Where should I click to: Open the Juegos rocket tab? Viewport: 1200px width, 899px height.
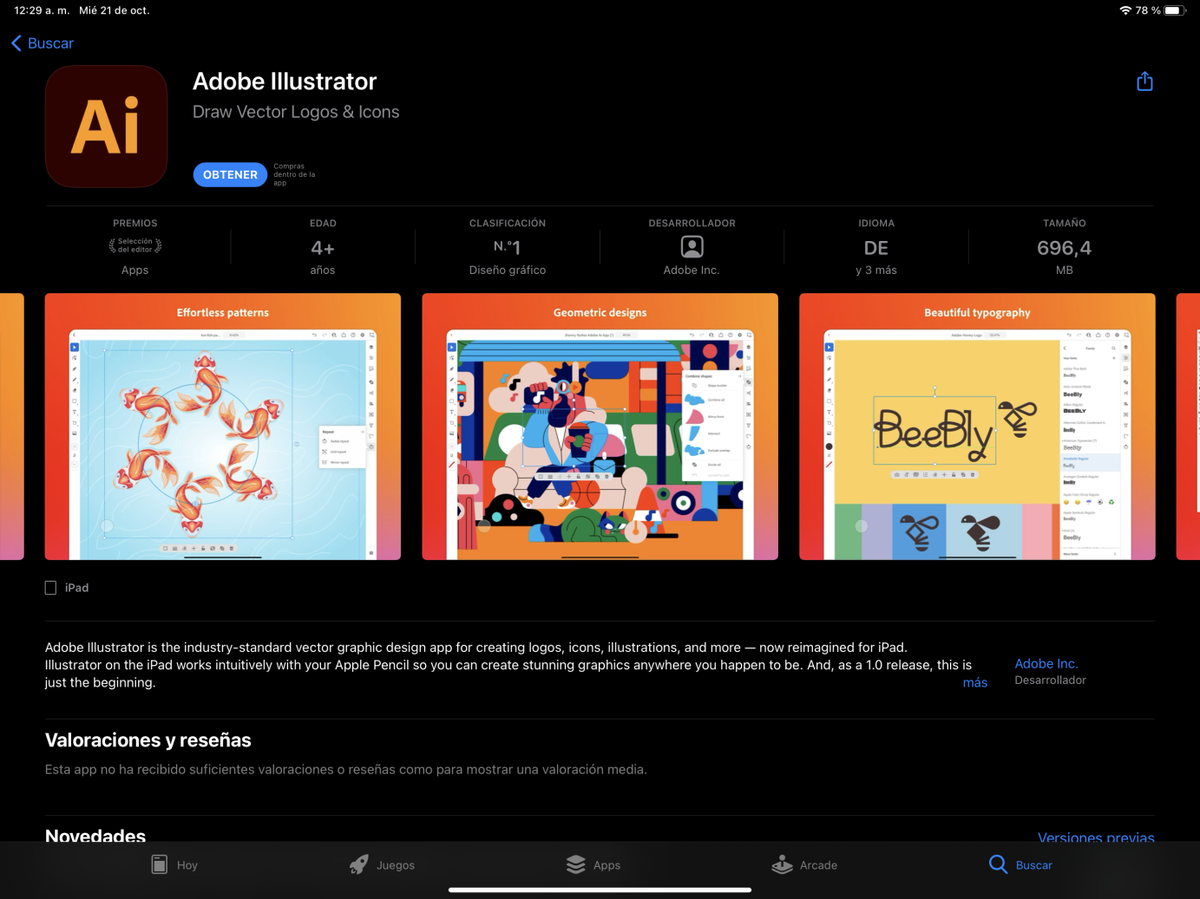point(382,864)
